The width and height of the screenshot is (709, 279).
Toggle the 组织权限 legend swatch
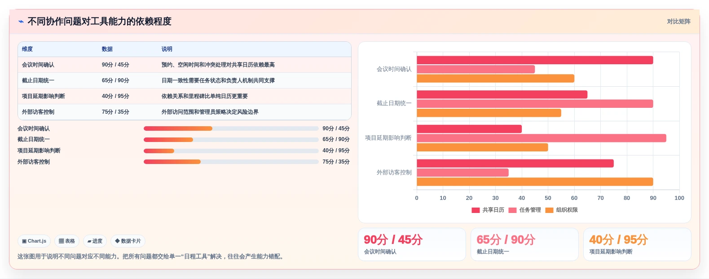pyautogui.click(x=549, y=210)
